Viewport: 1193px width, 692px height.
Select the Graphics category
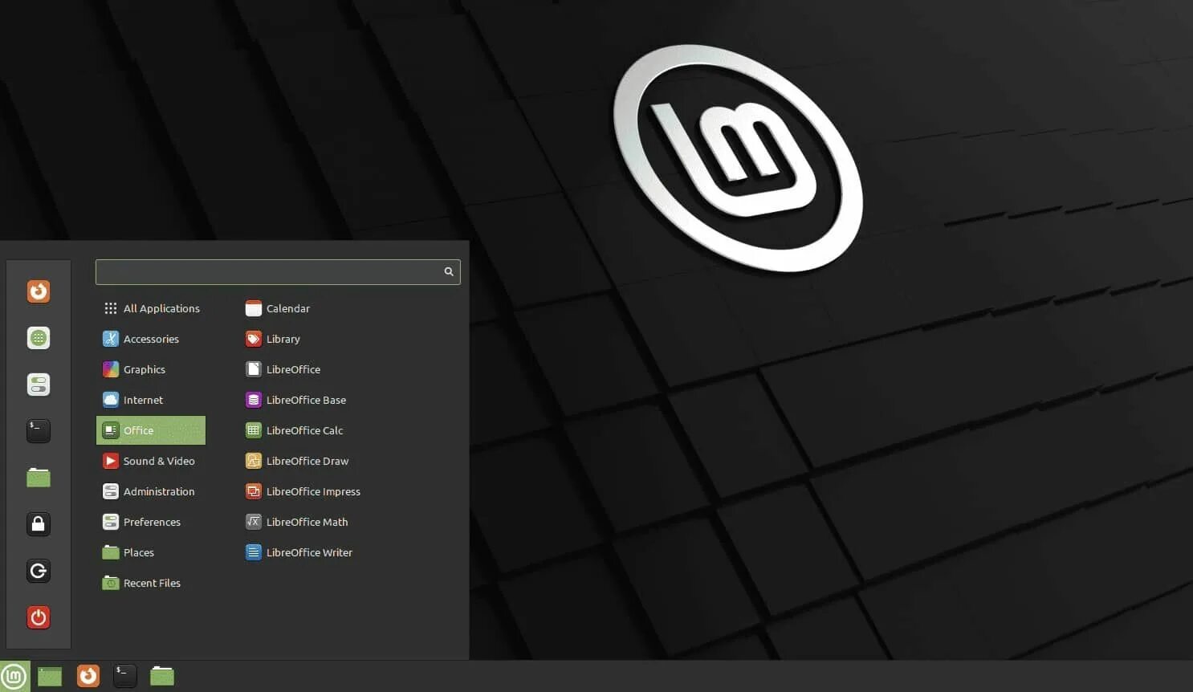click(x=151, y=369)
